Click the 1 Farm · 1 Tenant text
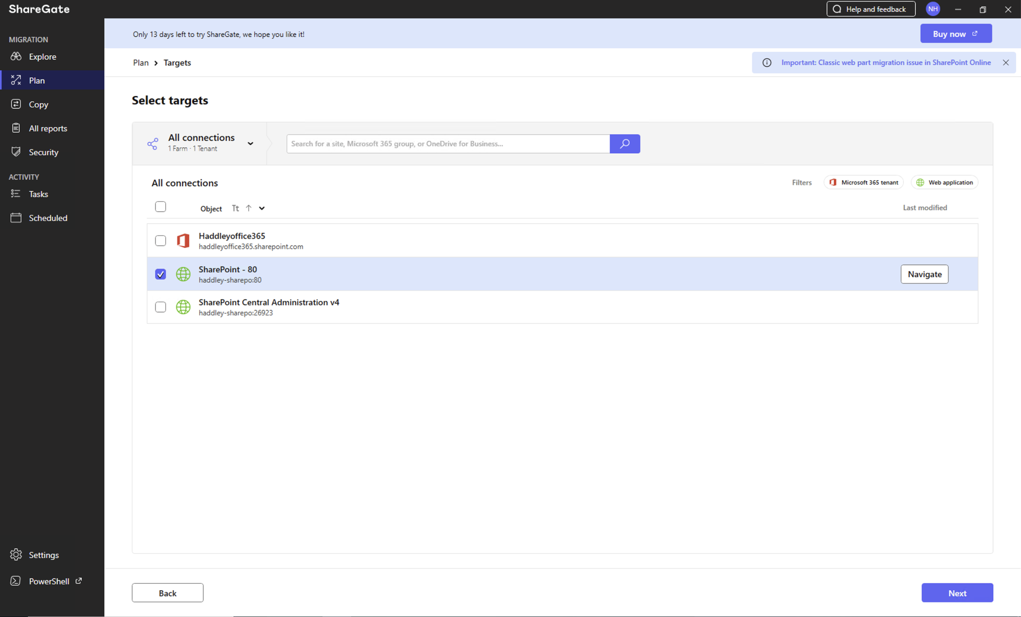The width and height of the screenshot is (1021, 617). 193,149
